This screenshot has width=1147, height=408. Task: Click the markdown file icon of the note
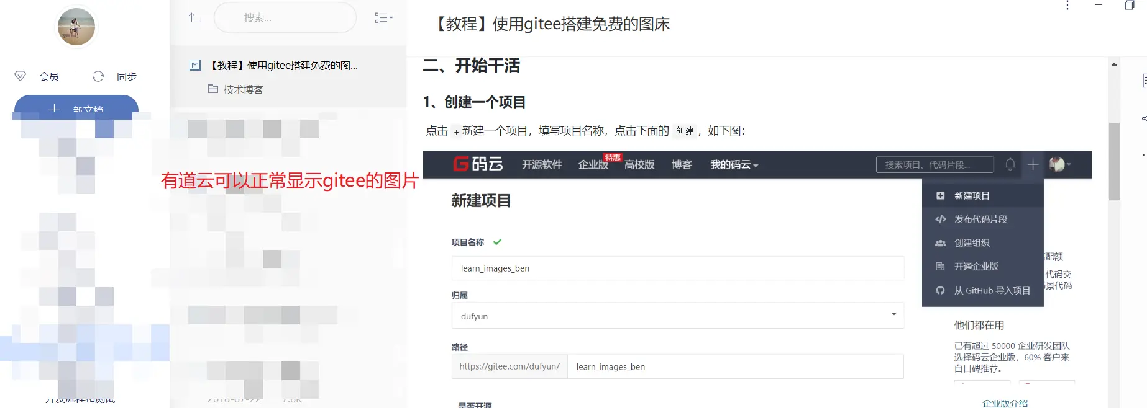tap(195, 65)
